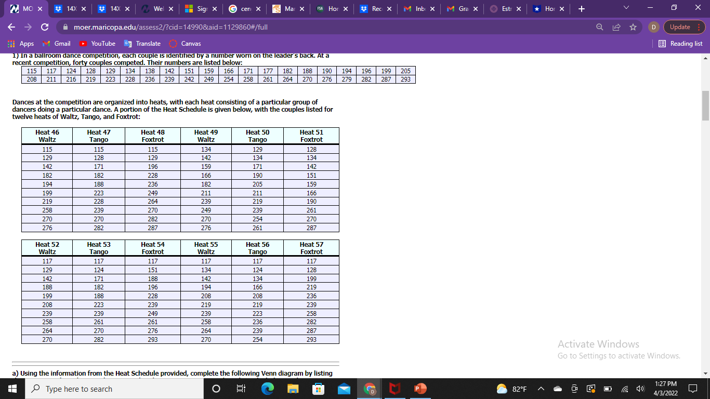This screenshot has width=710, height=399.
Task: Open a new browser tab with plus icon
Action: click(582, 9)
